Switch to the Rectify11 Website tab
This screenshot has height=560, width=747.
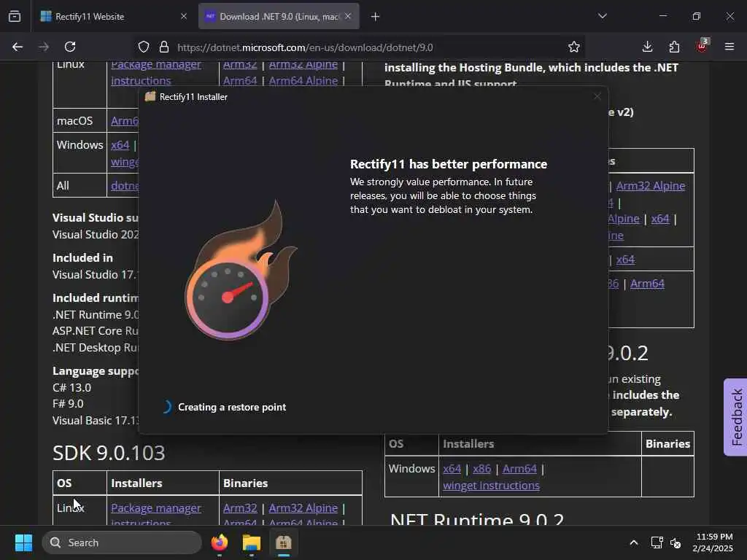[112, 16]
